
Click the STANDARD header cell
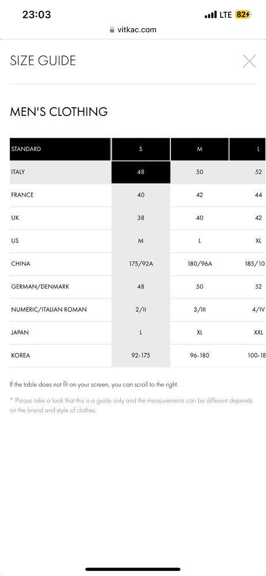pyautogui.click(x=60, y=149)
